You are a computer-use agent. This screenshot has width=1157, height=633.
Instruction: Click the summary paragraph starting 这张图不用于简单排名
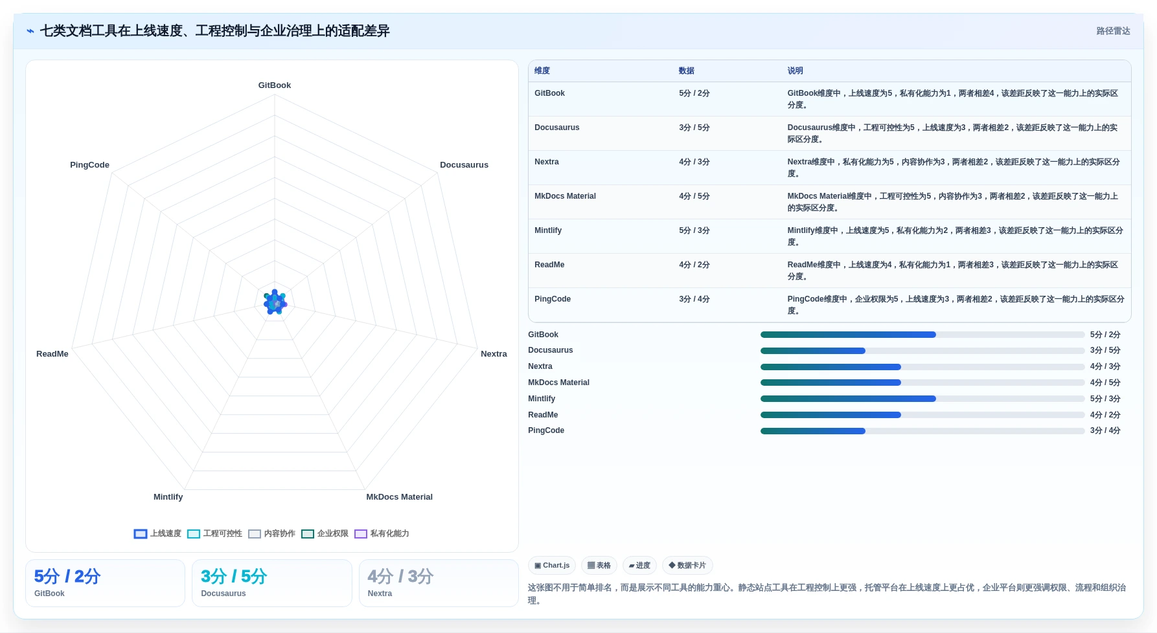828,594
